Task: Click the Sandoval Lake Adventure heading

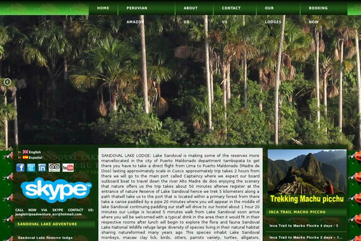Action: (47, 224)
